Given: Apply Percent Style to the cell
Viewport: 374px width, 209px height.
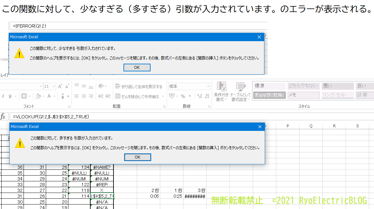Looking at the screenshot, I should tap(183, 96).
